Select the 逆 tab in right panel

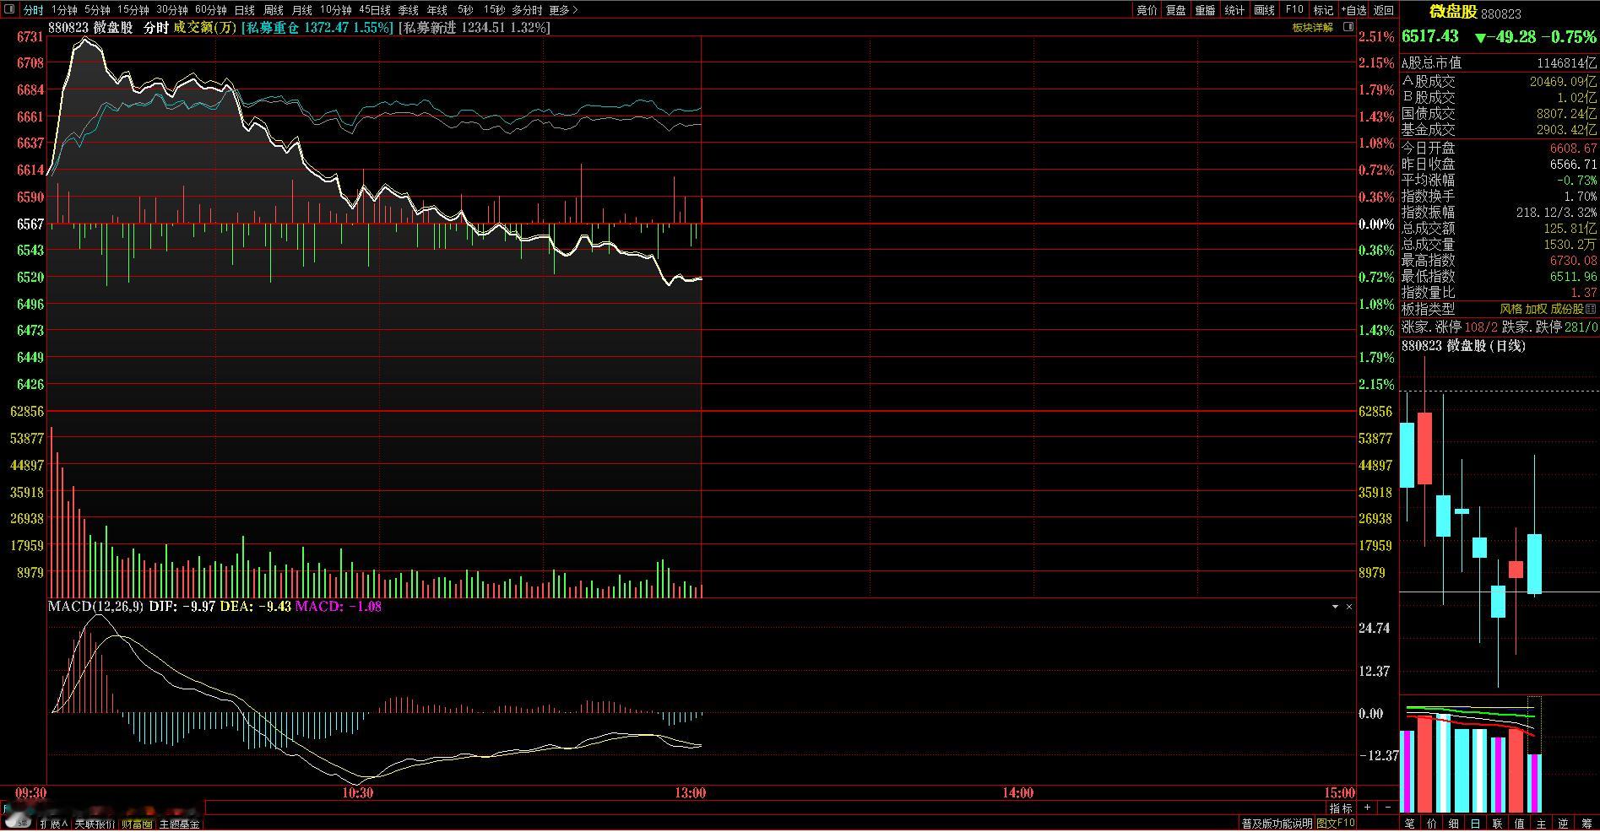pos(1564,824)
